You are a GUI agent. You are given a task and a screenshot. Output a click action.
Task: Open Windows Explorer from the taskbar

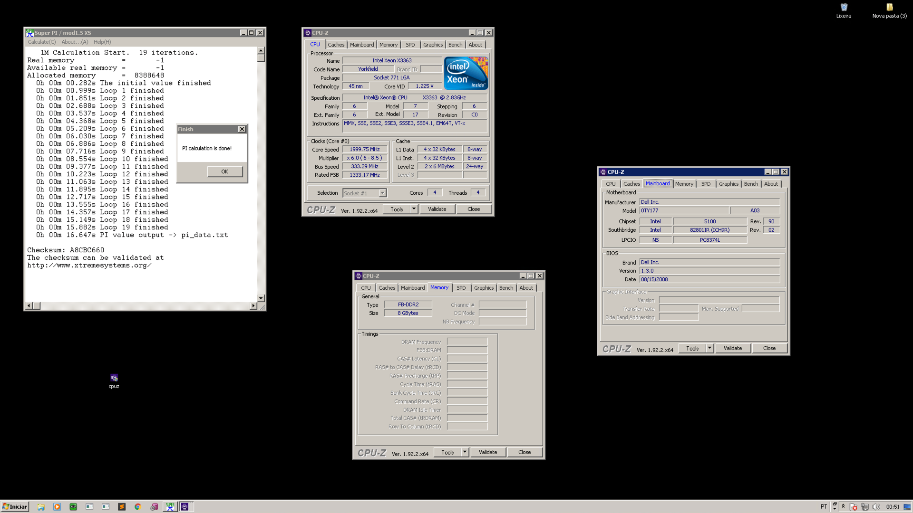41,507
